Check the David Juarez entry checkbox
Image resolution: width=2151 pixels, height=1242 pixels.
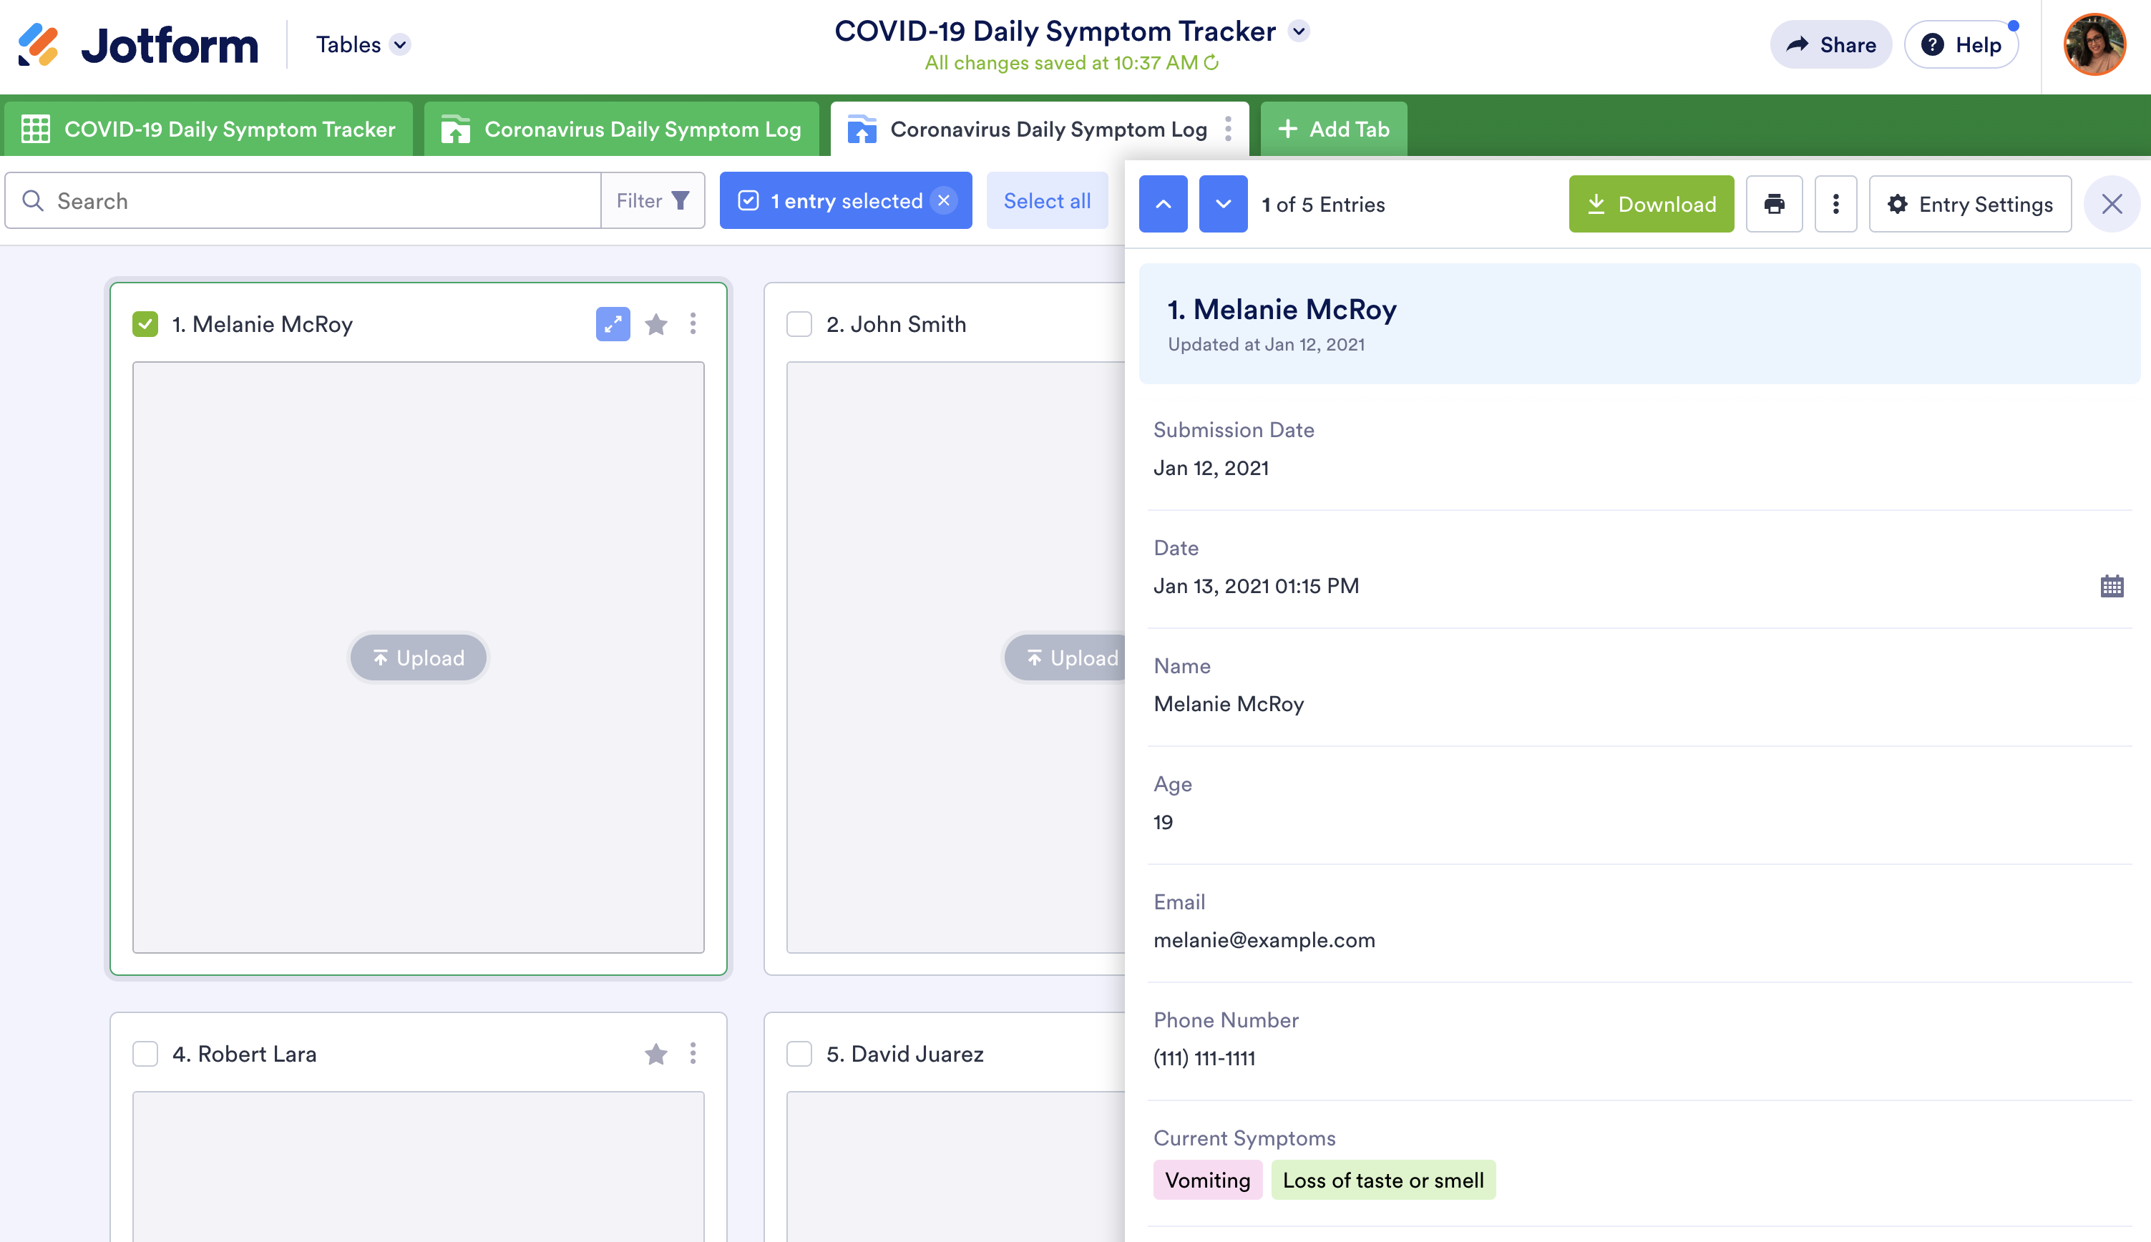(799, 1055)
